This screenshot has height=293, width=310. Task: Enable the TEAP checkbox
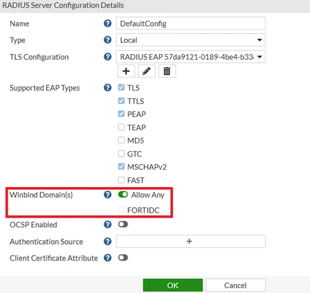121,127
